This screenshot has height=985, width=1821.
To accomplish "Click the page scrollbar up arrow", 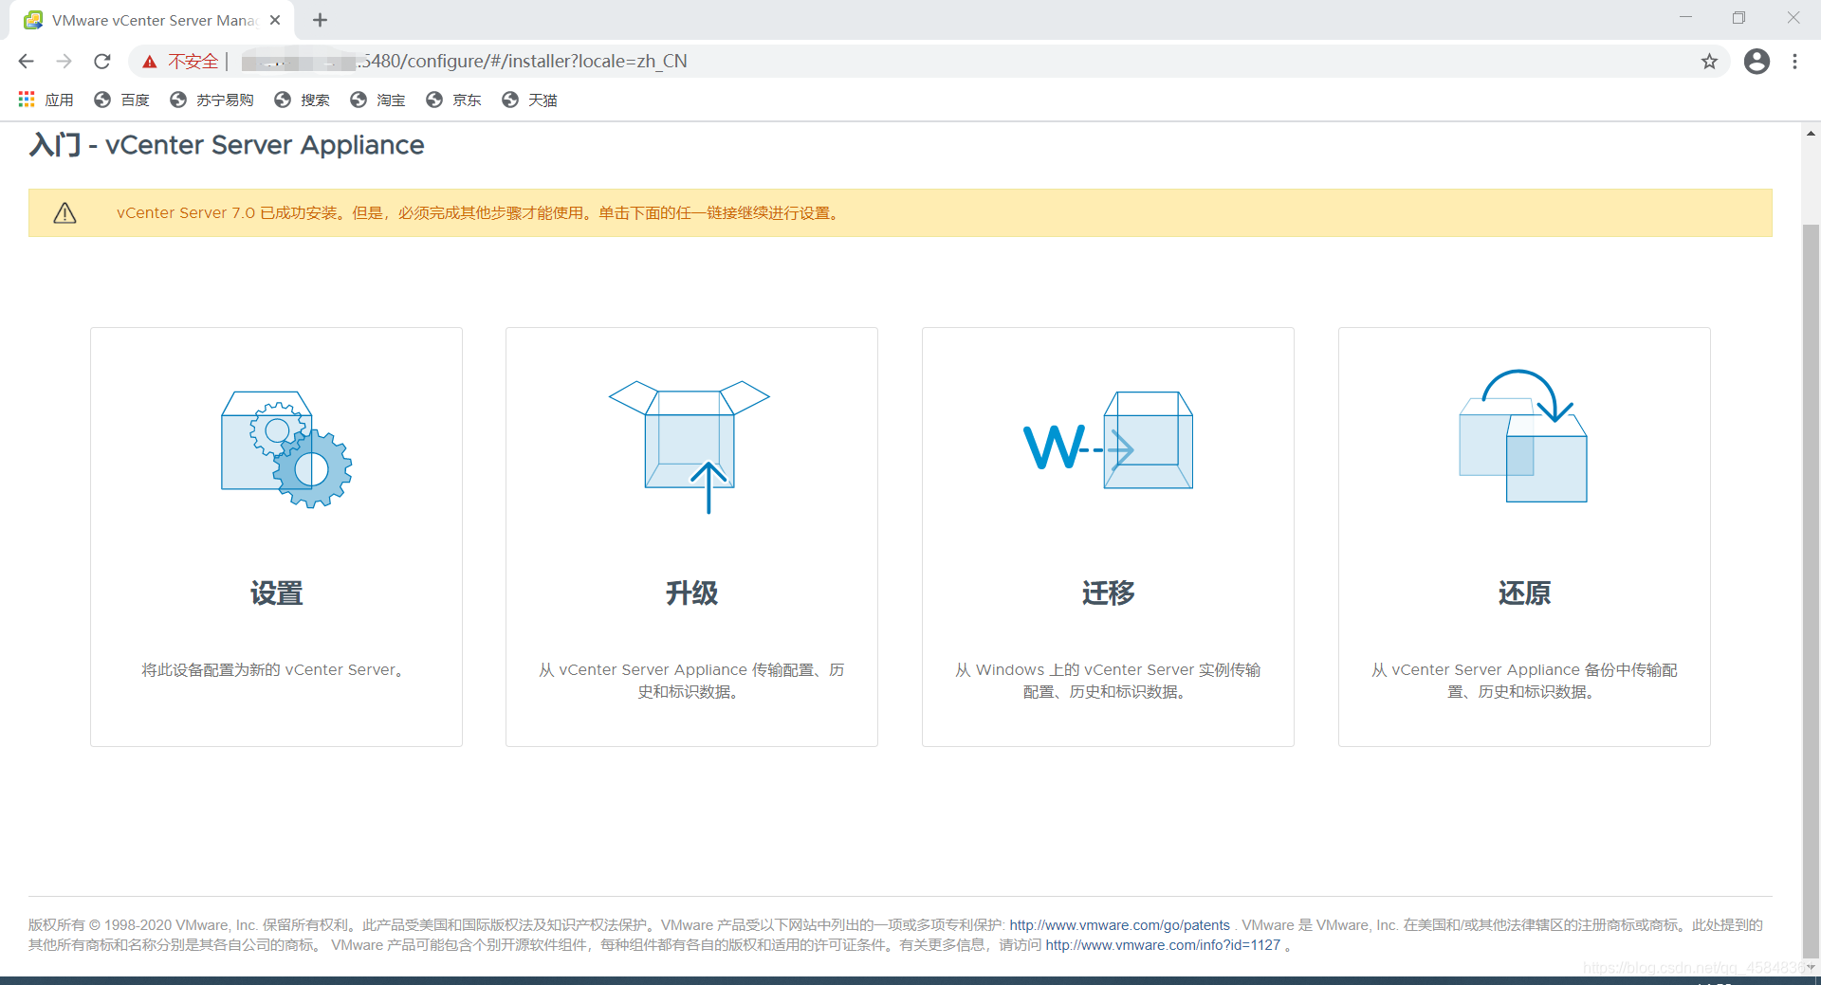I will click(1811, 134).
